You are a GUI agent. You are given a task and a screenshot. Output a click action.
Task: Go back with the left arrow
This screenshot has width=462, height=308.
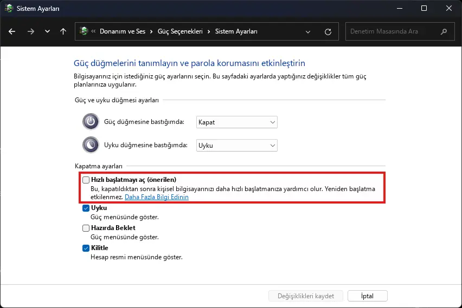pos(12,31)
